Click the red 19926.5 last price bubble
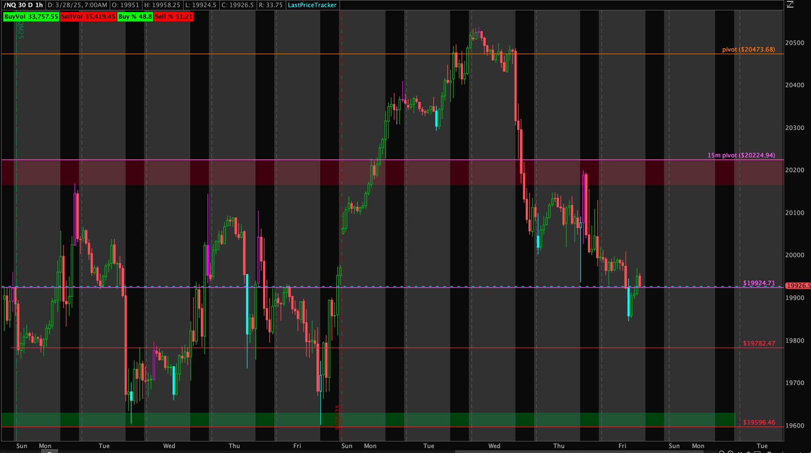This screenshot has width=811, height=453. pos(797,286)
